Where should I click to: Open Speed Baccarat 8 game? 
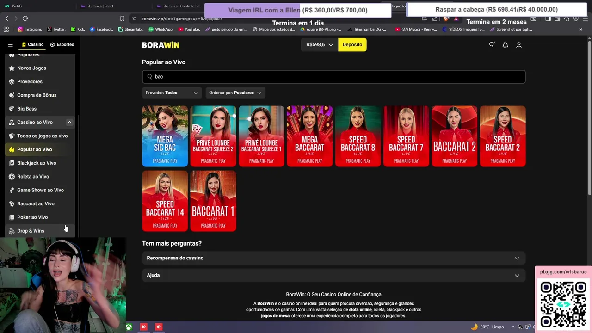[x=358, y=136]
